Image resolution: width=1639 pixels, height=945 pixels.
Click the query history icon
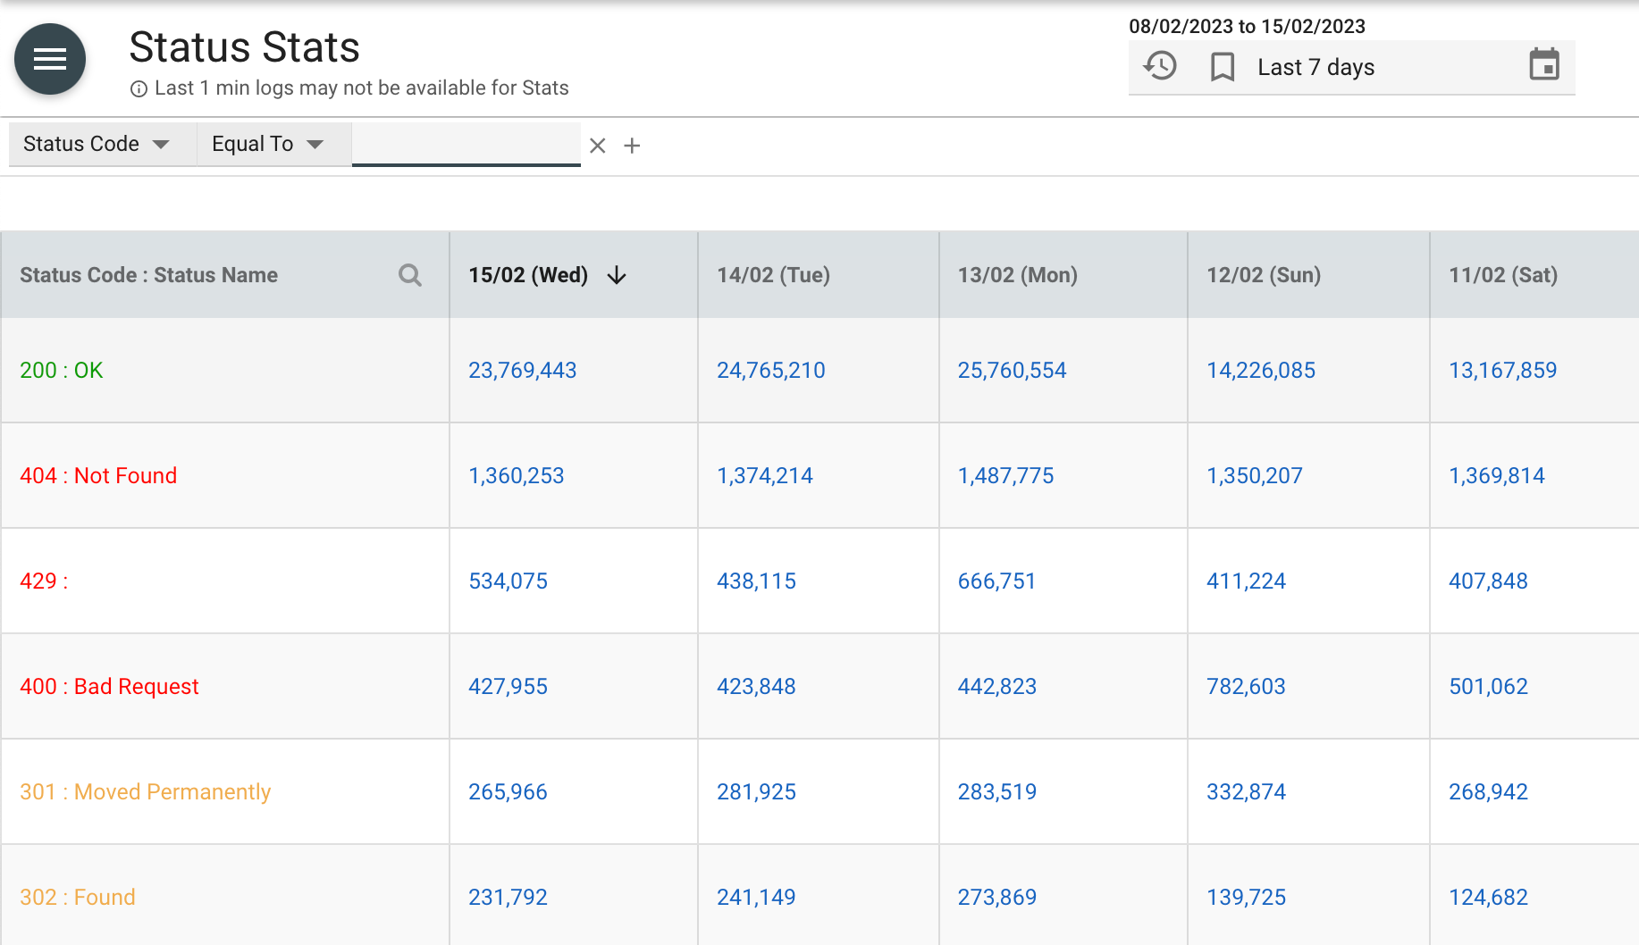pos(1159,66)
